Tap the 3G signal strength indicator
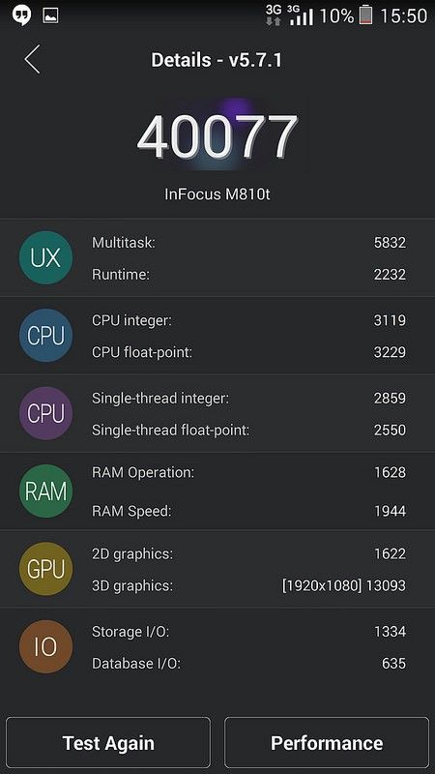The image size is (435, 774). pos(301,15)
